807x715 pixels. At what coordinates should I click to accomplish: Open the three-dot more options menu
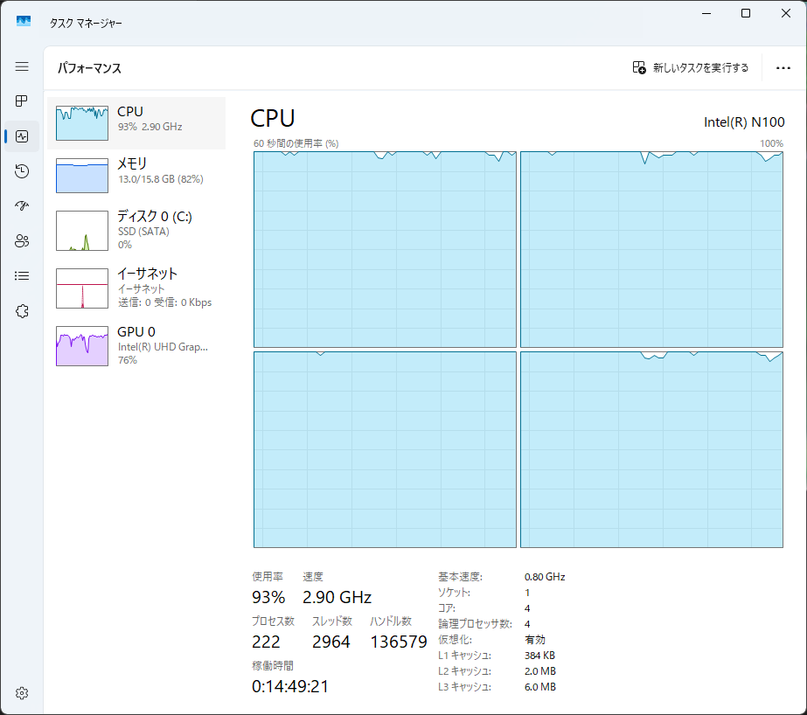783,68
